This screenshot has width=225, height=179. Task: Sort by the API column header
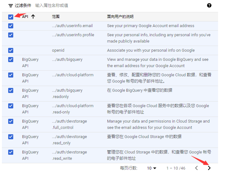click(x=25, y=17)
